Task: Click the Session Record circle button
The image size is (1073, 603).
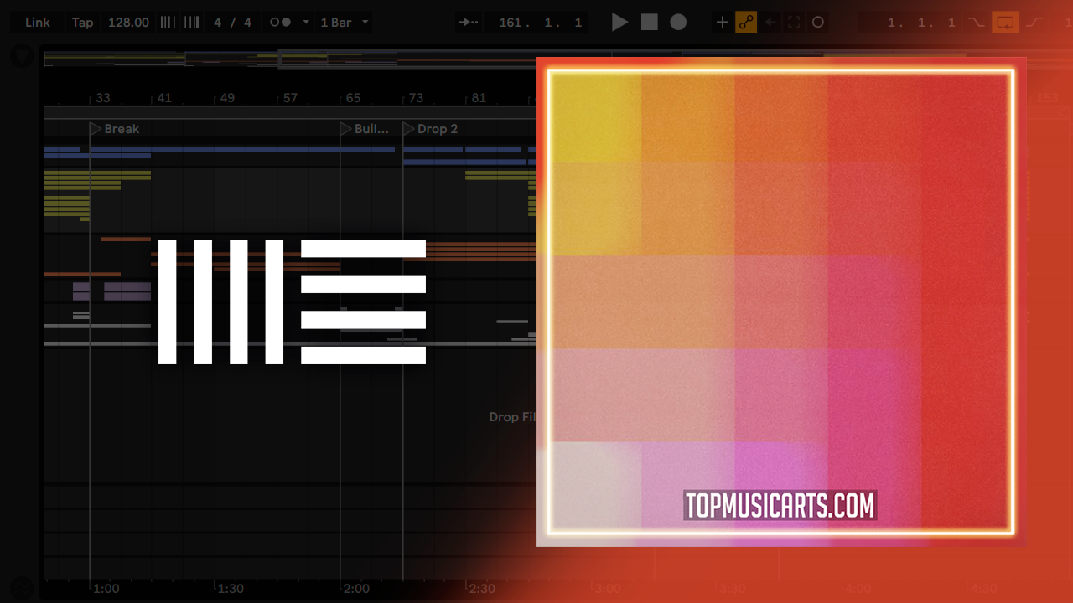Action: (818, 23)
